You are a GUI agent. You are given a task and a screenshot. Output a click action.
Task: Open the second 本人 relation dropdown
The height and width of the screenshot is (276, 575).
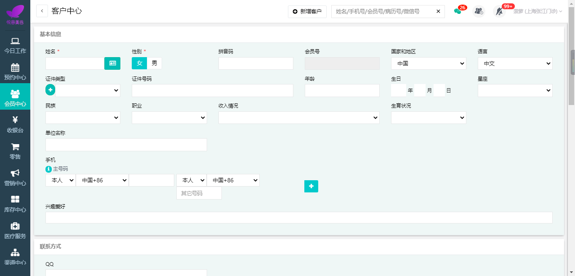192,180
